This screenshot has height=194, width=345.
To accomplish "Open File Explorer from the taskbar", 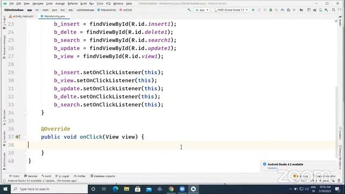I will tap(127, 189).
